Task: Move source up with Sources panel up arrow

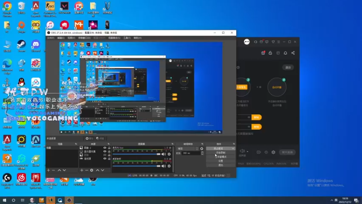Action: 98,170
